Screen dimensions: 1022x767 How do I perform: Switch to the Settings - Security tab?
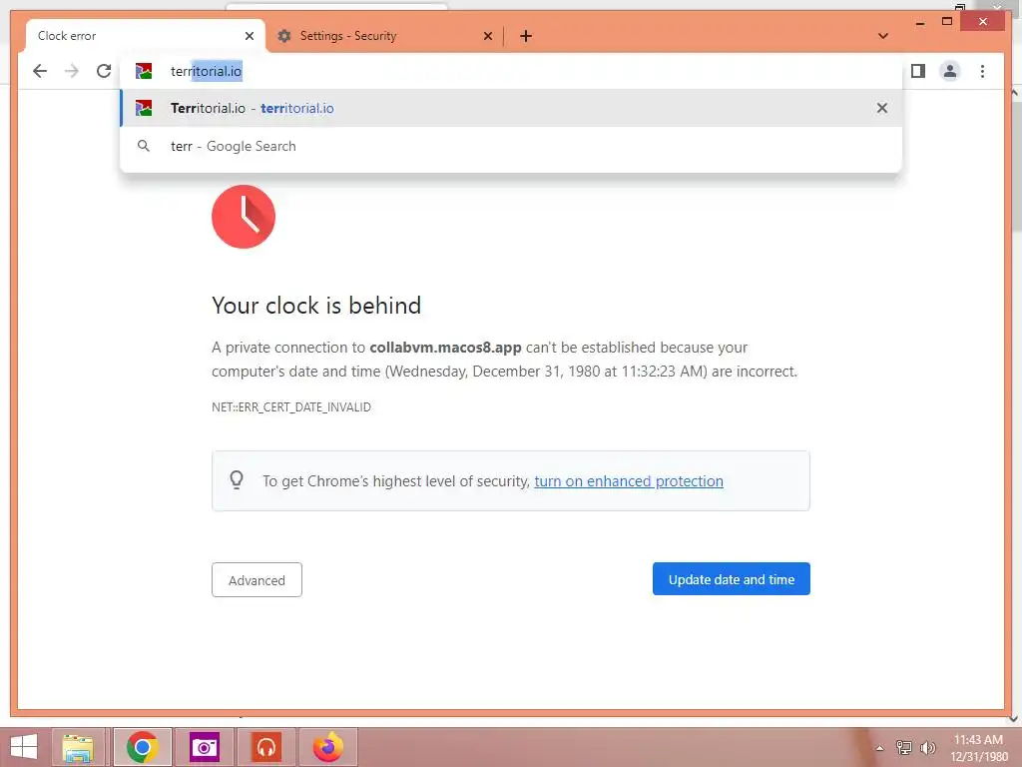(384, 36)
